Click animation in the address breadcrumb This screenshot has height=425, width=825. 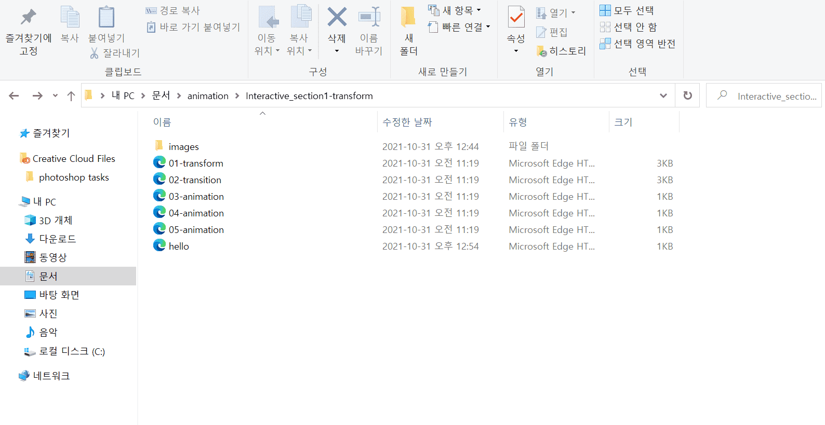pyautogui.click(x=208, y=96)
